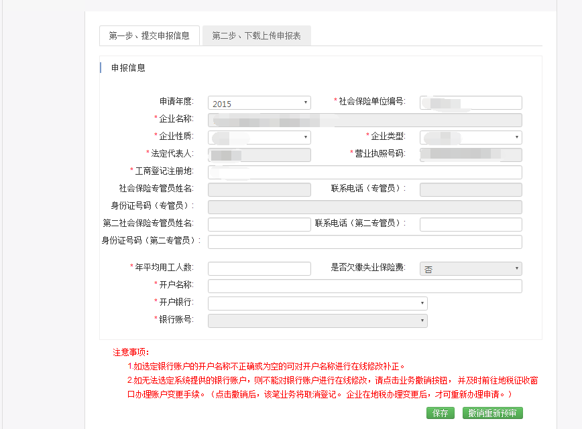Open the 企业性质 dropdown
This screenshot has width=582, height=429.
click(x=259, y=137)
